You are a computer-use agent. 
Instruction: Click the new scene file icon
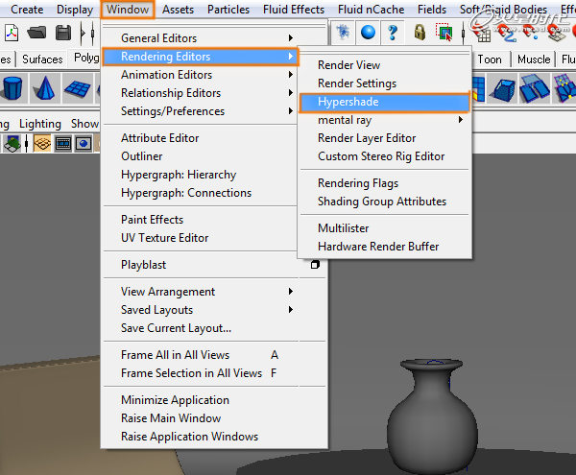coord(11,33)
